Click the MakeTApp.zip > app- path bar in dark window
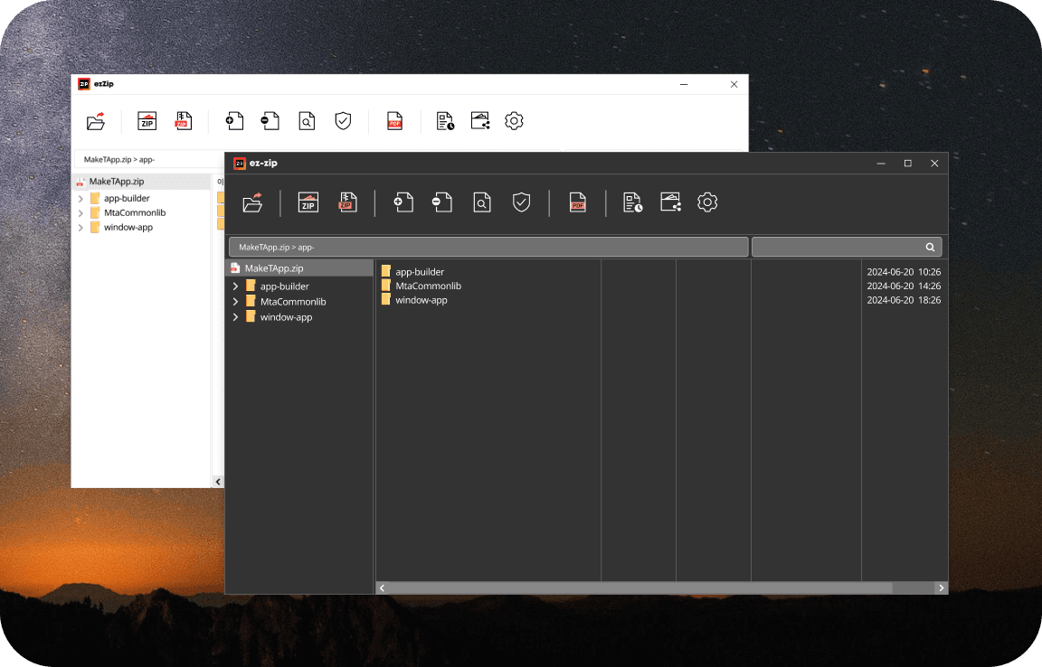 click(x=488, y=247)
